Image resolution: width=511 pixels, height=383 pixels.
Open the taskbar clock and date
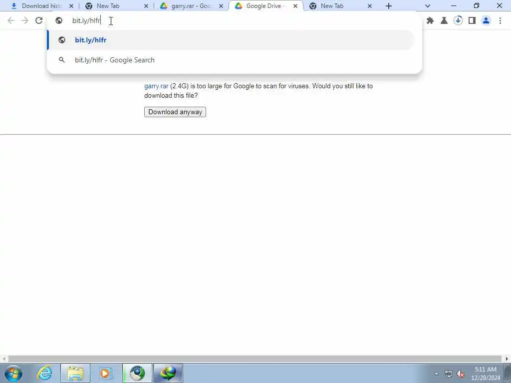click(x=485, y=374)
